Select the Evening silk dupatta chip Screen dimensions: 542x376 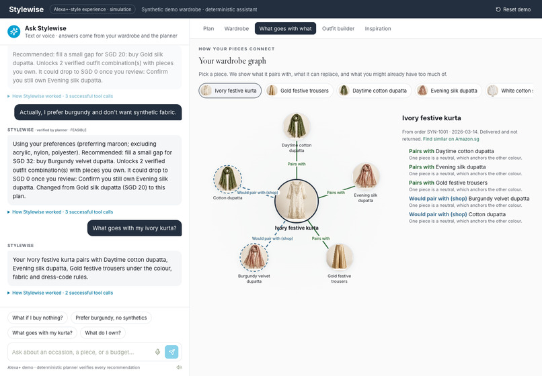tap(449, 91)
